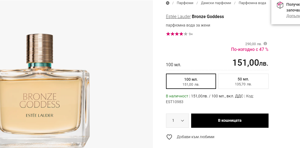
Task: Click the По-изгодно с 47 % discount label
Action: coord(250,50)
